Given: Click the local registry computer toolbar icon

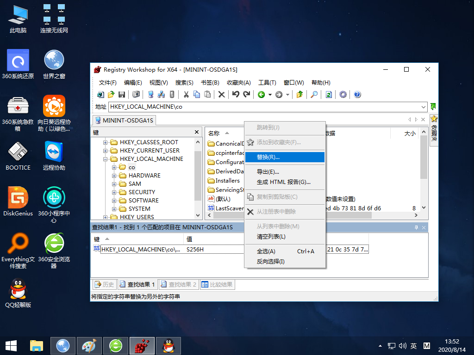Looking at the screenshot, I should click(x=150, y=94).
